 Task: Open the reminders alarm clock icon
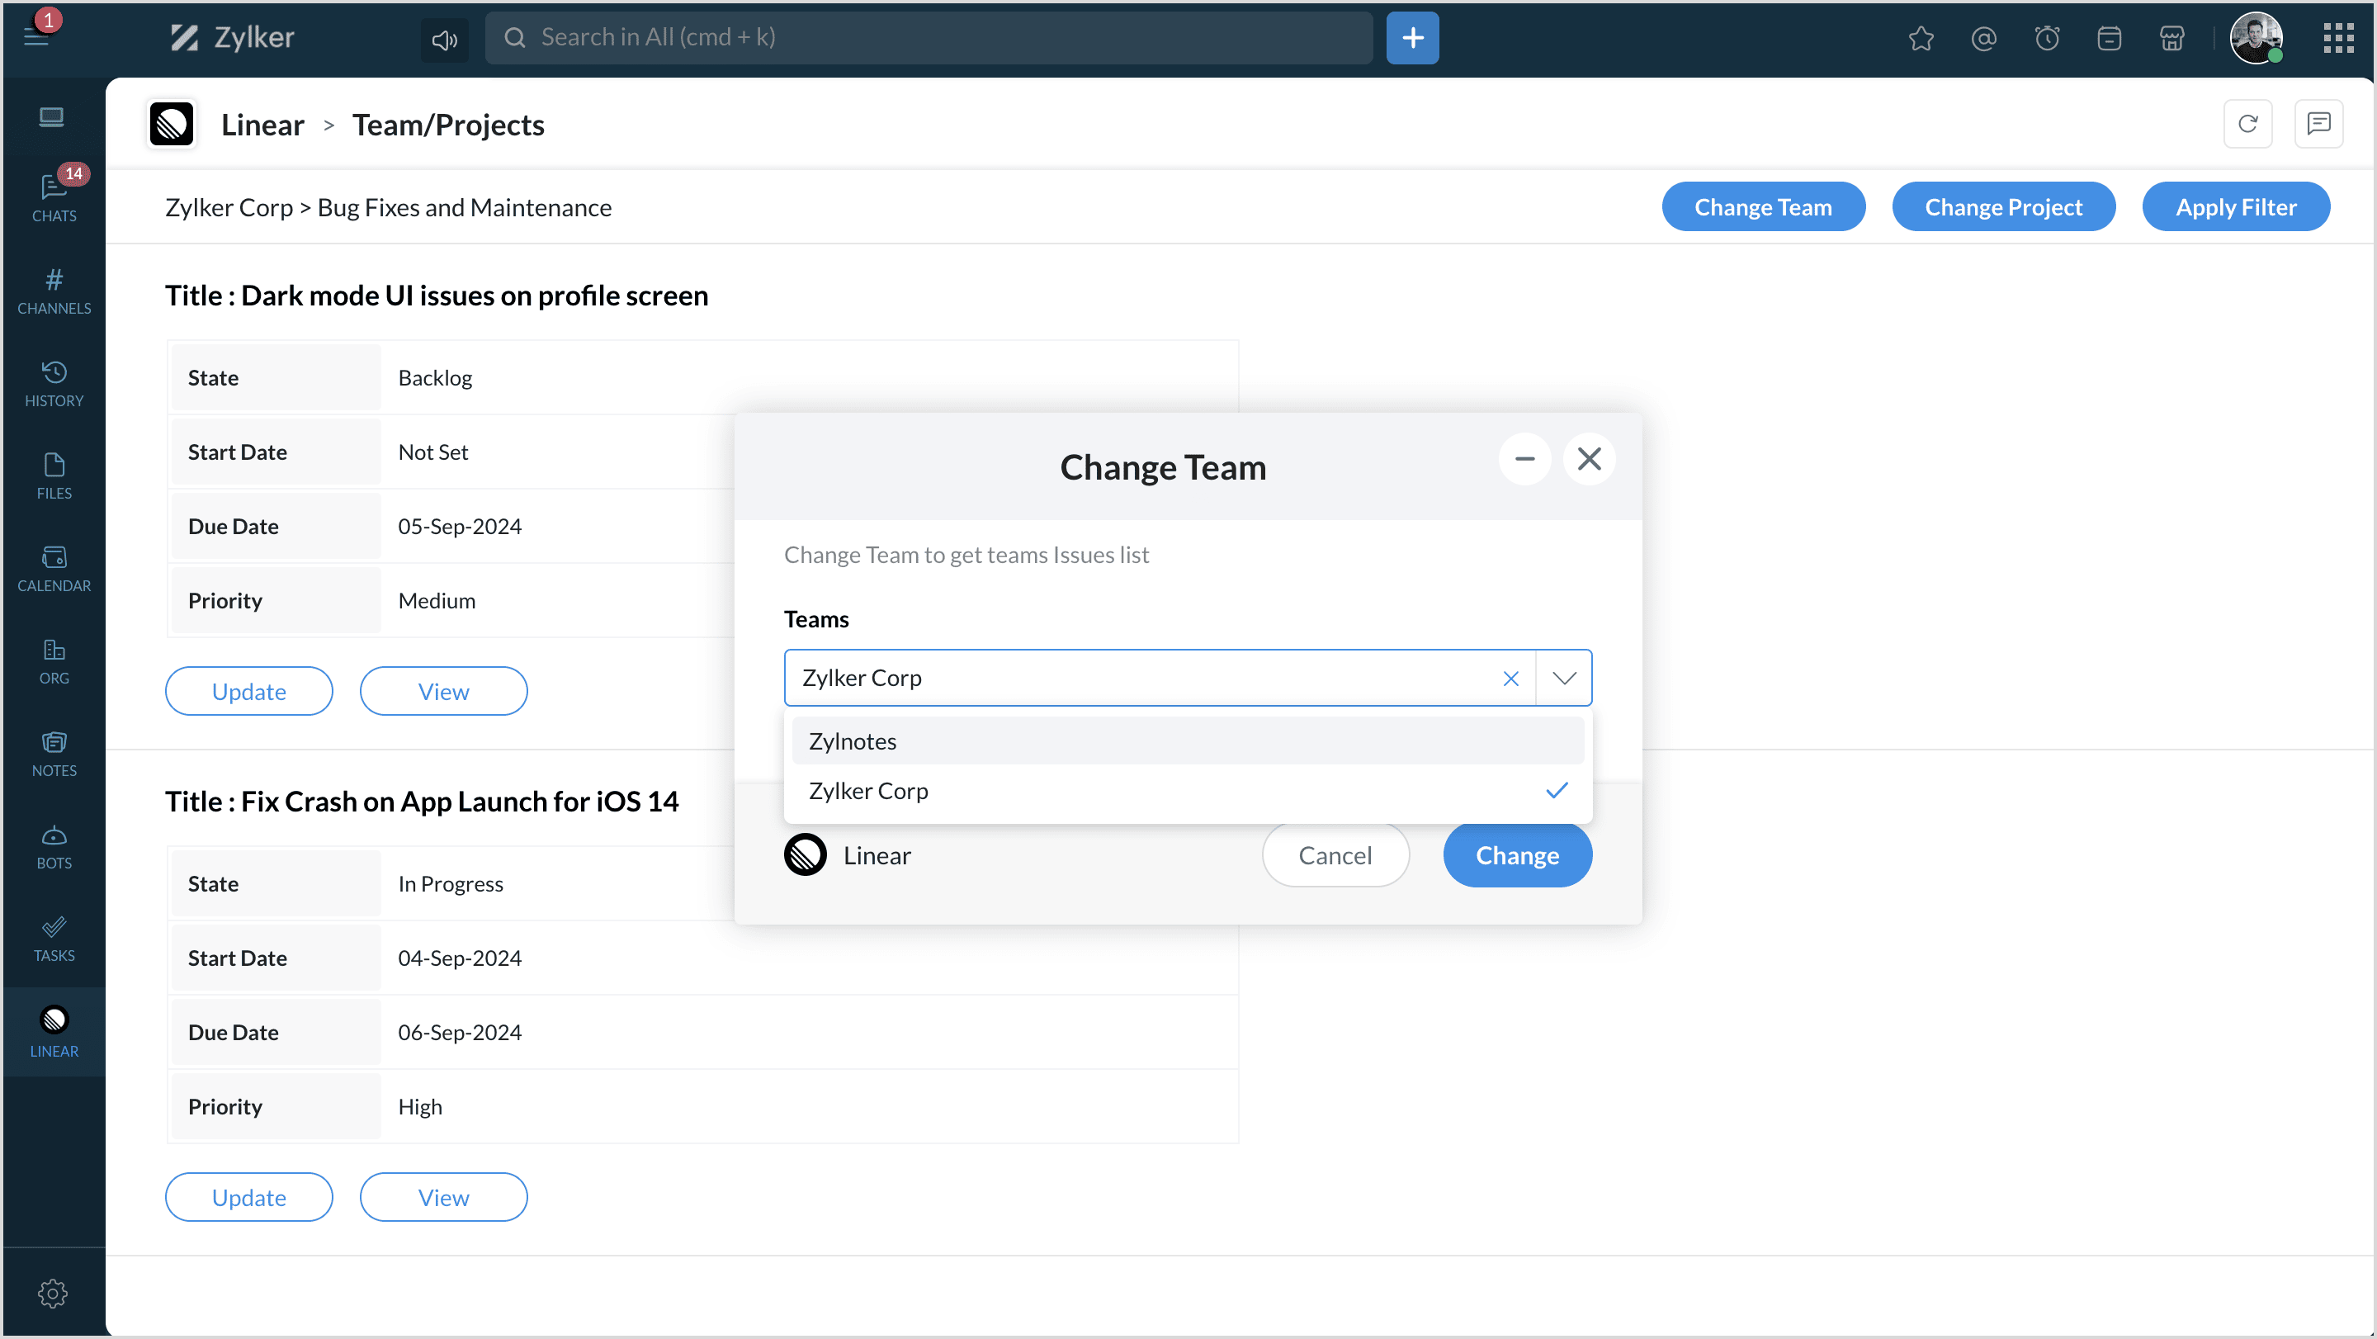tap(2047, 38)
